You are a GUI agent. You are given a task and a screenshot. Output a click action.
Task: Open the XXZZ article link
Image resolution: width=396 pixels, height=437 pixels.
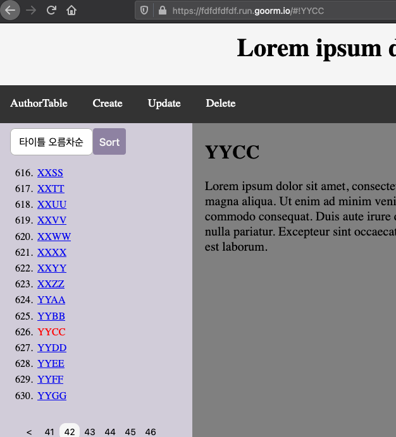click(x=51, y=284)
